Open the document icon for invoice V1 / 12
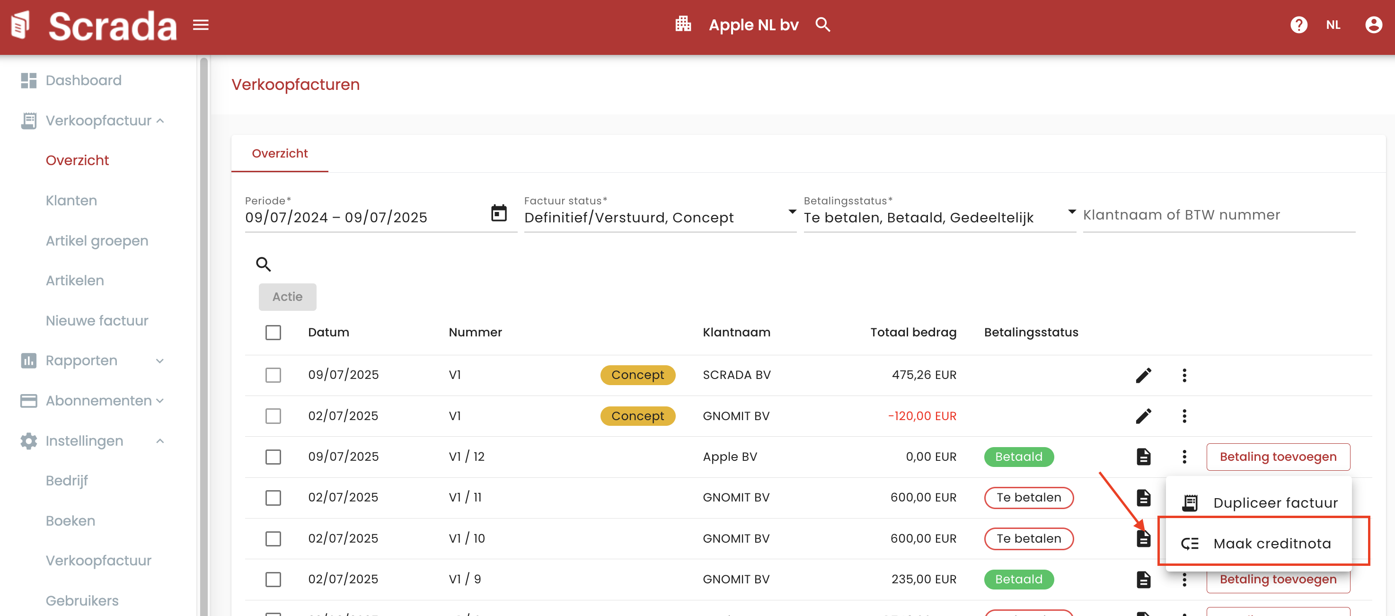Viewport: 1395px width, 616px height. click(x=1143, y=457)
